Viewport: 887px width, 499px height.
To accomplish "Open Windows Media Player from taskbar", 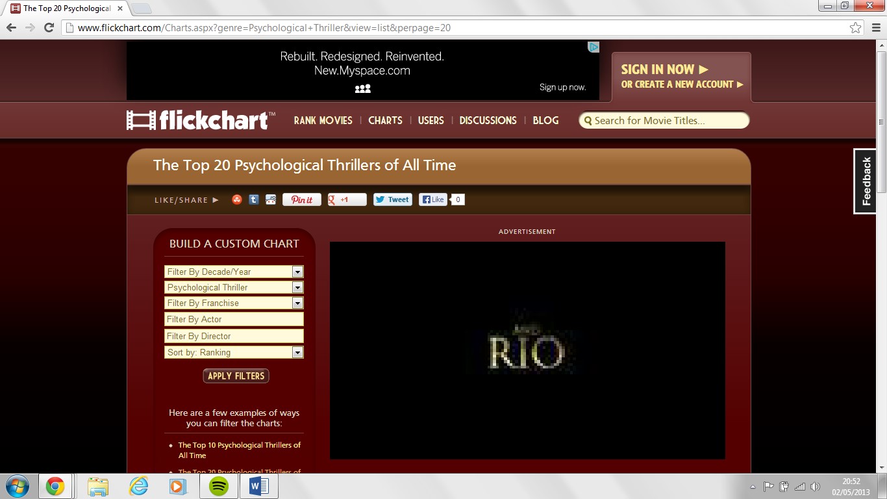I will 178,486.
